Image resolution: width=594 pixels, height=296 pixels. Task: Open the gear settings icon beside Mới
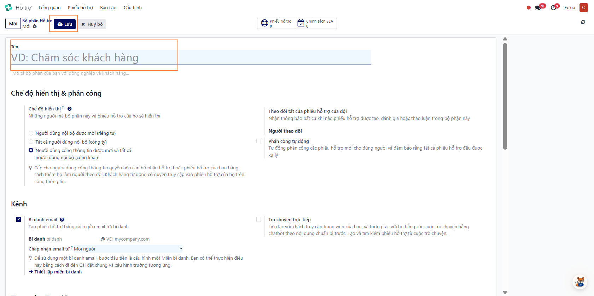point(35,26)
